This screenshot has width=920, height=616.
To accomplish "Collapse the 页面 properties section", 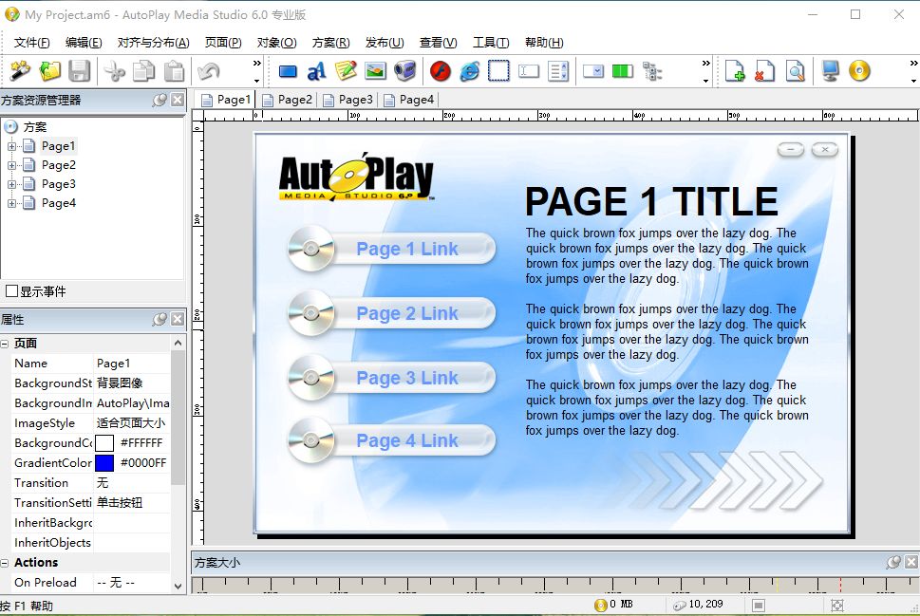I will click(x=5, y=344).
